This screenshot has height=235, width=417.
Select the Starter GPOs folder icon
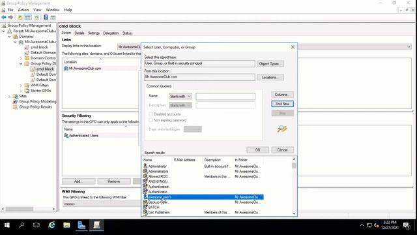pos(27,91)
